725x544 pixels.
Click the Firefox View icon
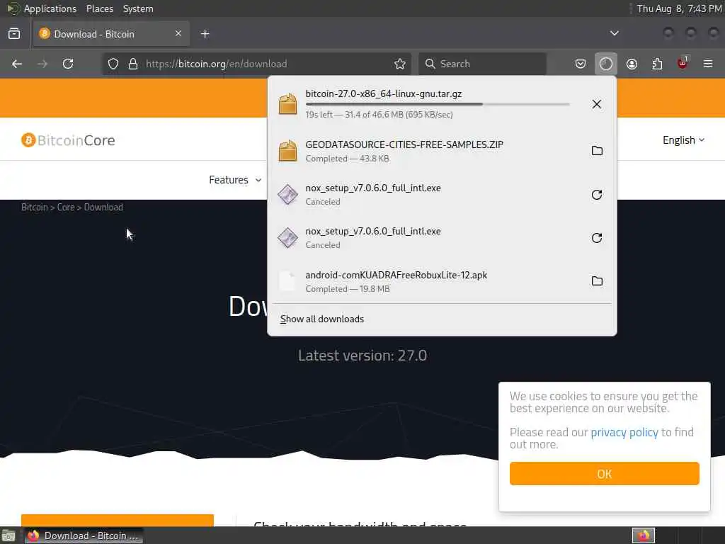[14, 34]
